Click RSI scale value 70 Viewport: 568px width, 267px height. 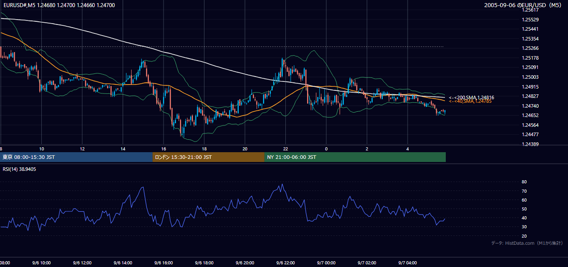point(524,191)
